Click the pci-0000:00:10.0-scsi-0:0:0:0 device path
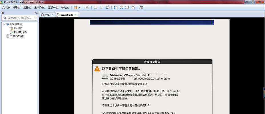The height and width of the screenshot is (114, 265). click(x=152, y=79)
